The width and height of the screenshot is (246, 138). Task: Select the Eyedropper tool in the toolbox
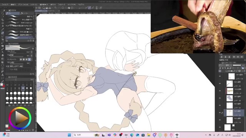pos(3,30)
